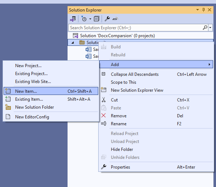Select the second Word document icon
This screenshot has height=187, width=216.
[x=88, y=56]
